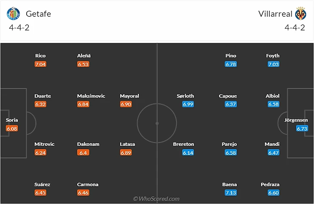The height and width of the screenshot is (204, 314).
Task: Click the Villarreal club crest icon
Action: [x=300, y=14]
